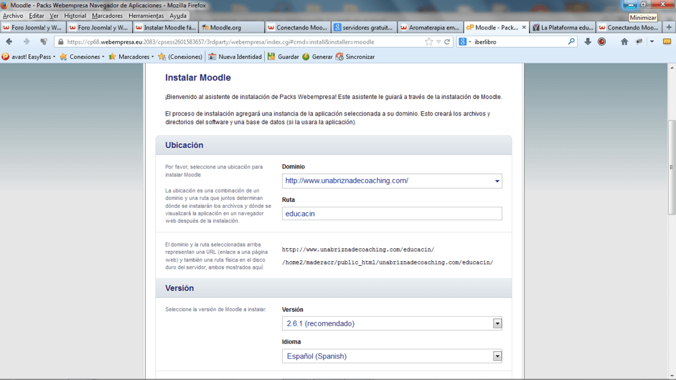Go back with the back arrow
Image resolution: width=676 pixels, height=380 pixels.
9,42
